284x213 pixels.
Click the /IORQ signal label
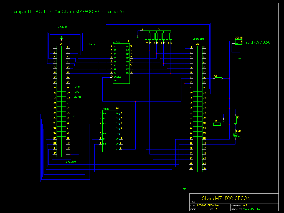pos(78,97)
